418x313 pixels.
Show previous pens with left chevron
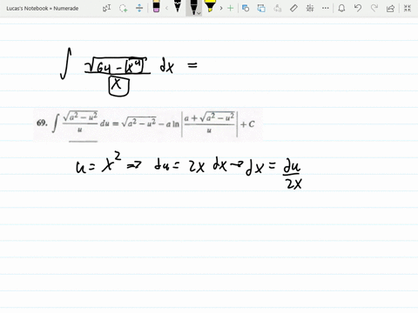point(166,8)
